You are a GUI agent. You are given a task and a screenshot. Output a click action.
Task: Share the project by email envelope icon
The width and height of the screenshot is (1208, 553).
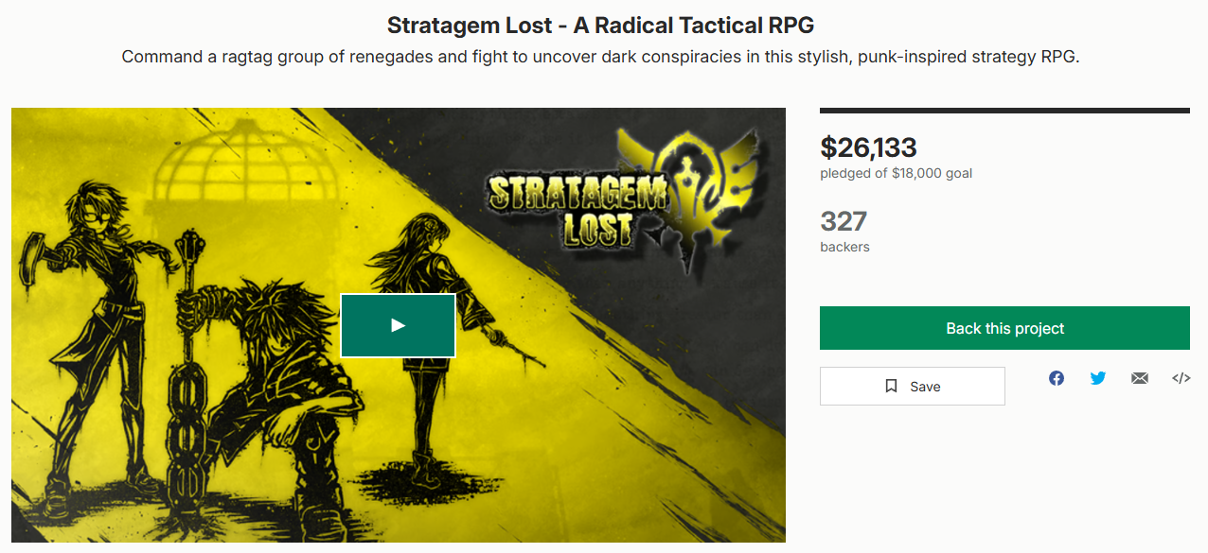tap(1140, 378)
